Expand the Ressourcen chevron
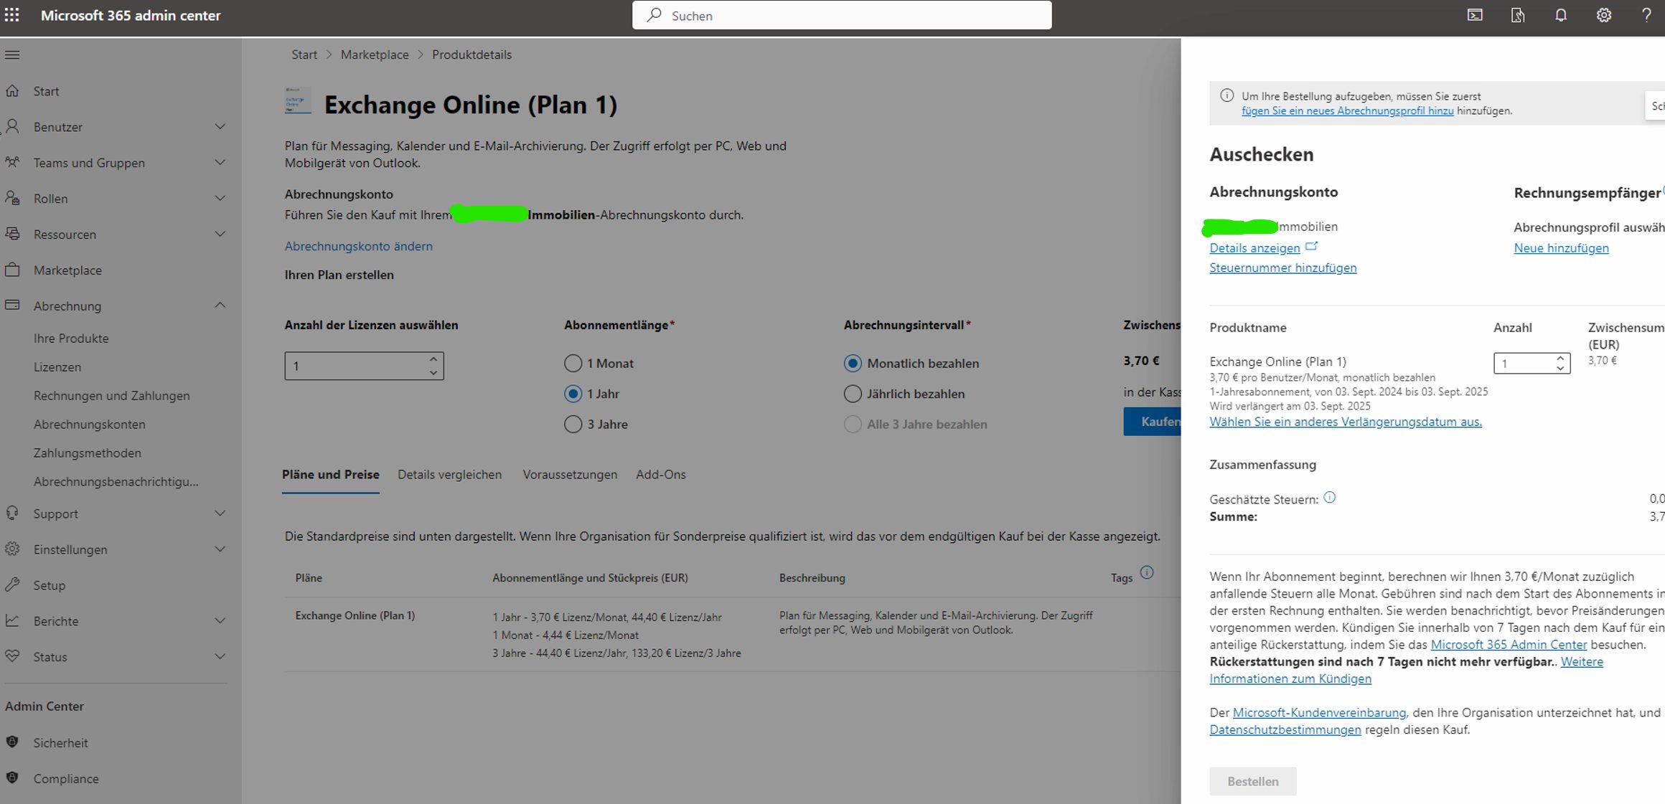This screenshot has width=1665, height=804. [x=220, y=234]
